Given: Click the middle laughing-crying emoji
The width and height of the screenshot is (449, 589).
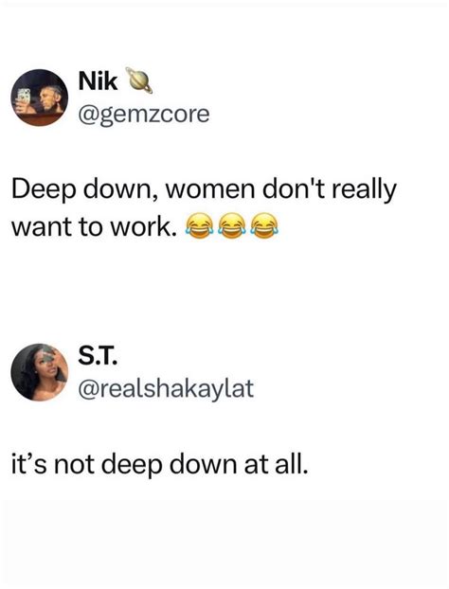Looking at the screenshot, I should tap(232, 225).
